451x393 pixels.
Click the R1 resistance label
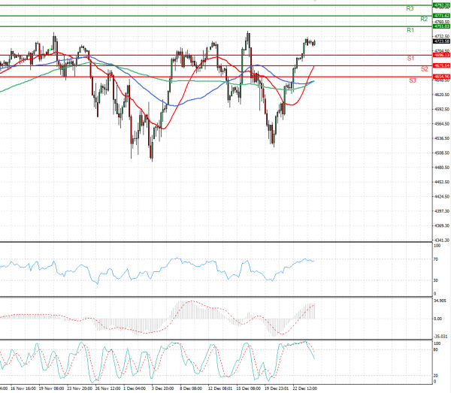pos(410,30)
